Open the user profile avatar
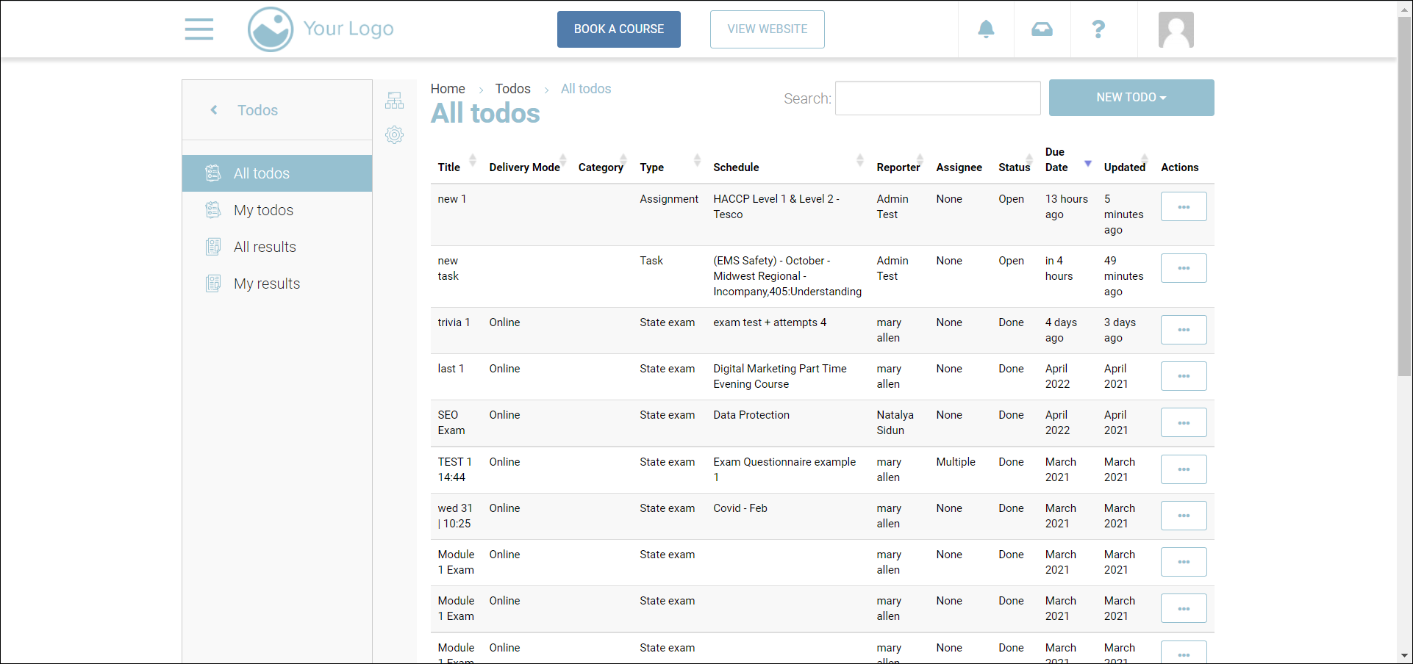Viewport: 1413px width, 664px height. 1176,30
